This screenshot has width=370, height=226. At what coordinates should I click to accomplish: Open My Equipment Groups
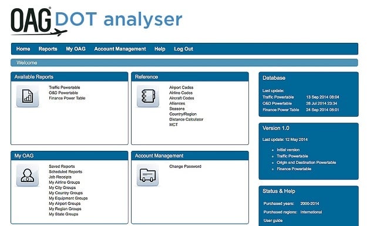[x=68, y=198]
